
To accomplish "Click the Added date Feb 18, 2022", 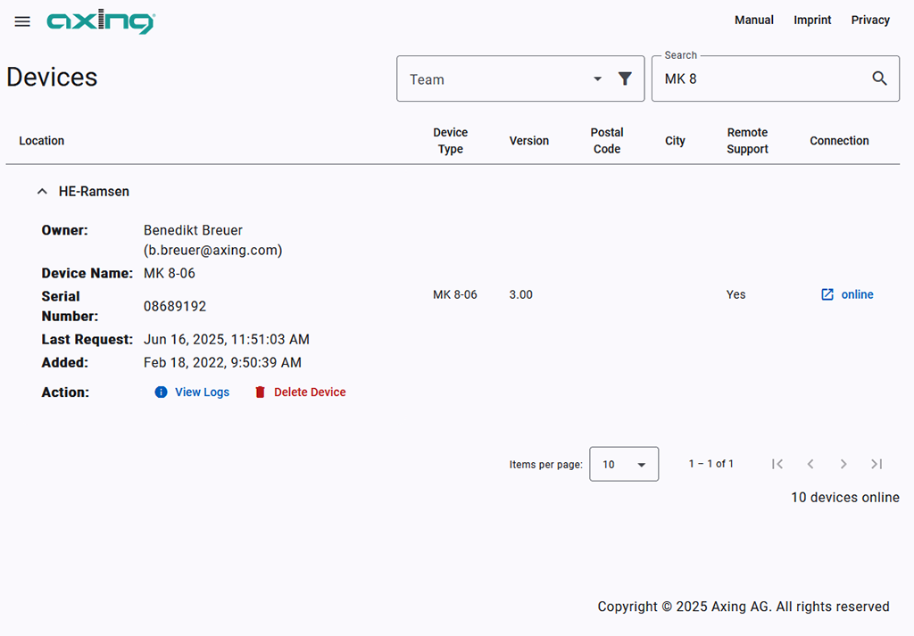I will pyautogui.click(x=222, y=363).
